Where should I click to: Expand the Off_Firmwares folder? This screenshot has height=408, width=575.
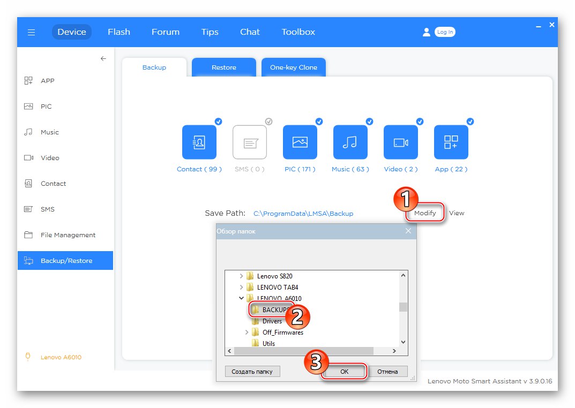tap(247, 332)
